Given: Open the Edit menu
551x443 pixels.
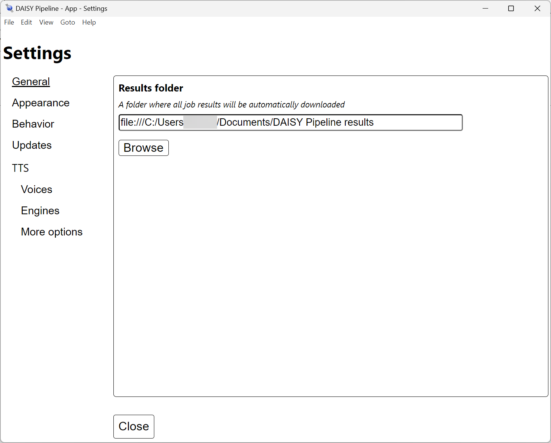Looking at the screenshot, I should 26,22.
